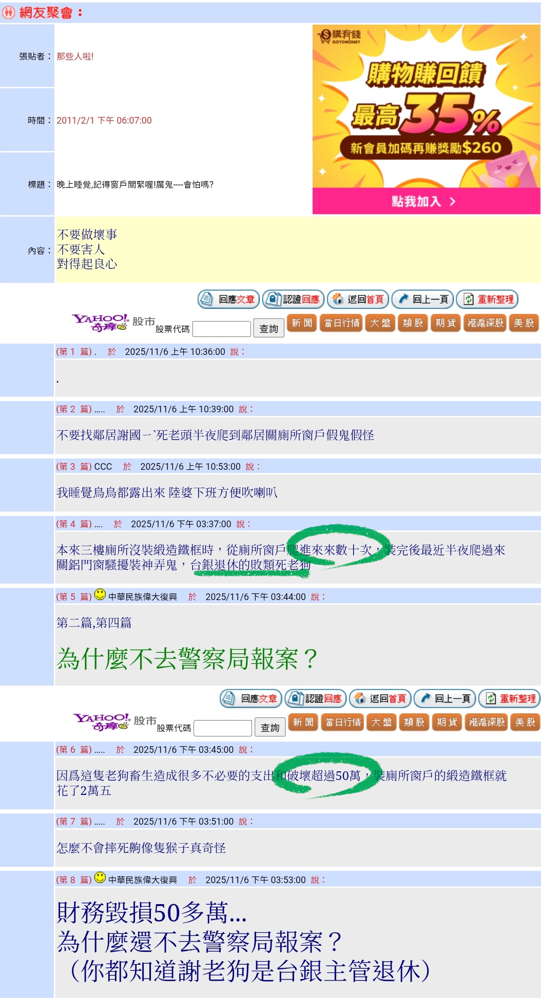This screenshot has height=998, width=541.
Task: Click the 重新整理 refresh button below reply 5
Action: (x=509, y=698)
